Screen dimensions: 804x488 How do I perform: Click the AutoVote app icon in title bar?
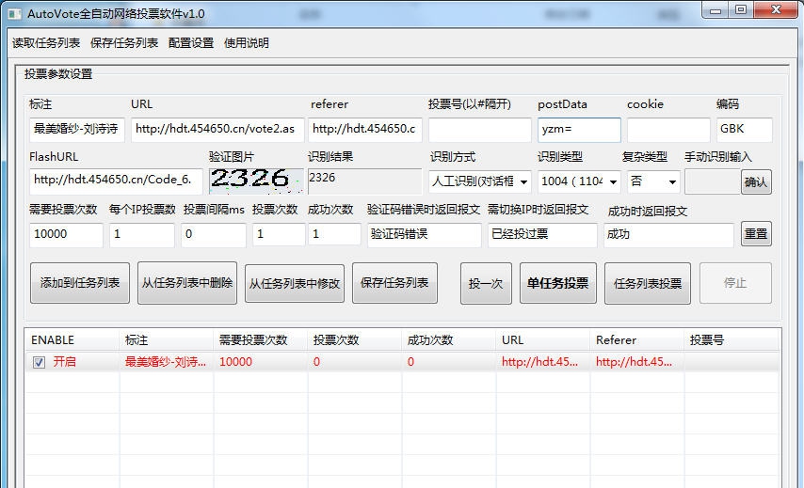point(15,14)
